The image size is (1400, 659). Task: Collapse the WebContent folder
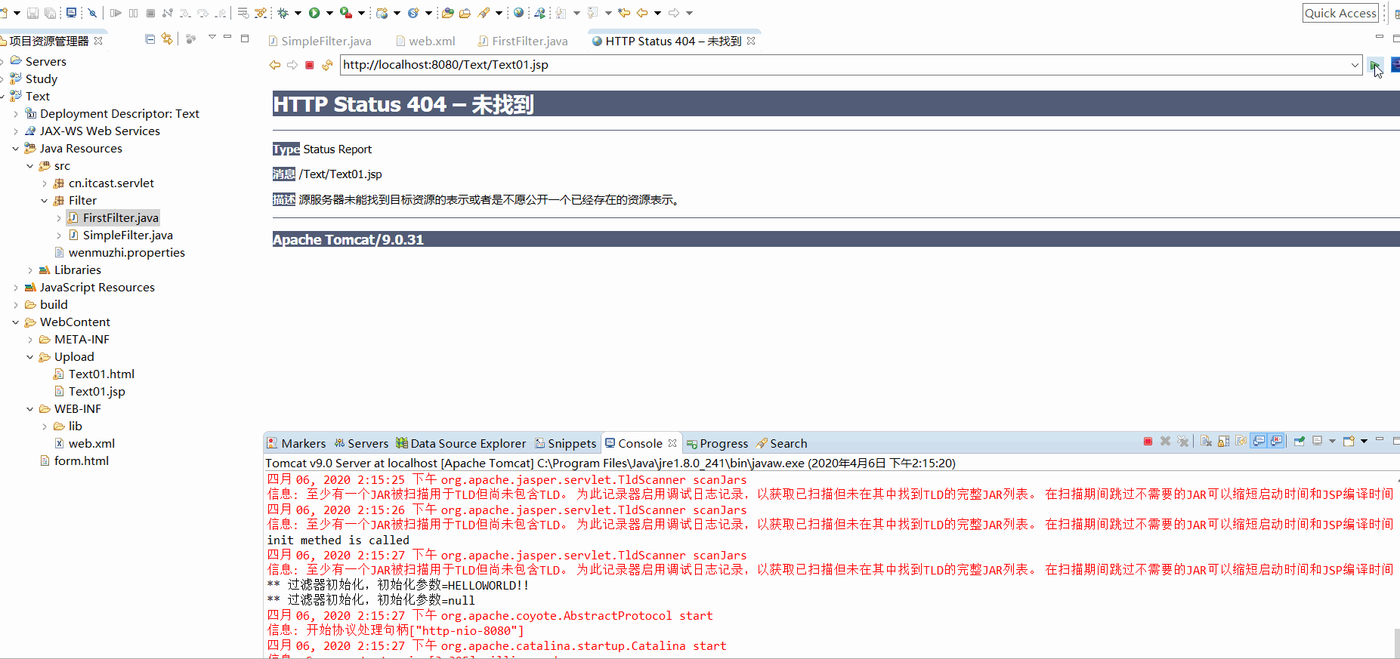[x=16, y=322]
